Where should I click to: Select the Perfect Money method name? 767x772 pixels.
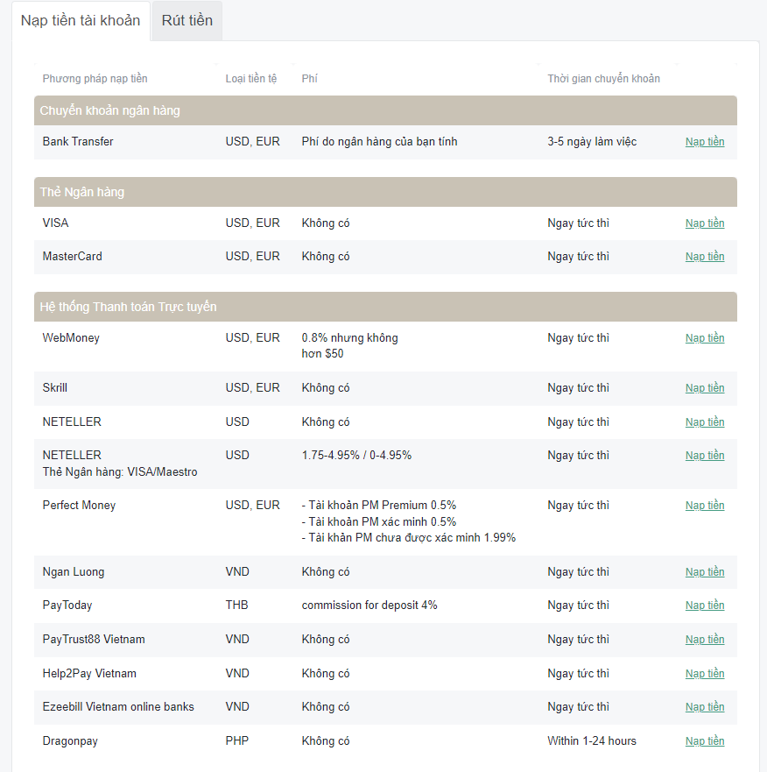click(x=79, y=505)
